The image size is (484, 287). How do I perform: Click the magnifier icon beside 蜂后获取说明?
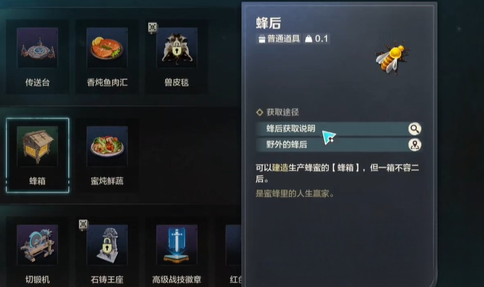click(x=414, y=129)
